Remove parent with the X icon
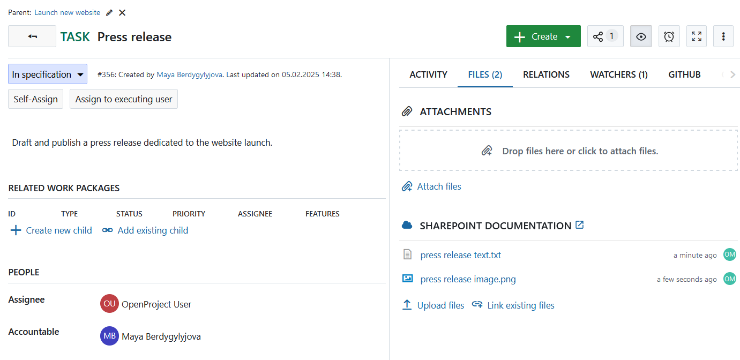 tap(122, 12)
